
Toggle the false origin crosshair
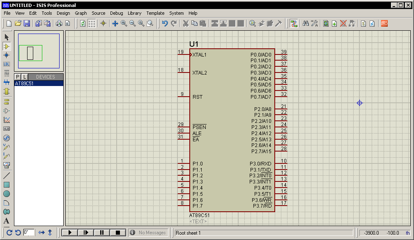103,23
